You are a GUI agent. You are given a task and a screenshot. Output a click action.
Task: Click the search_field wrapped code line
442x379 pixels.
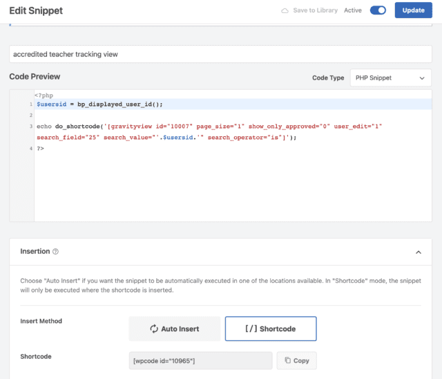pyautogui.click(x=166, y=138)
